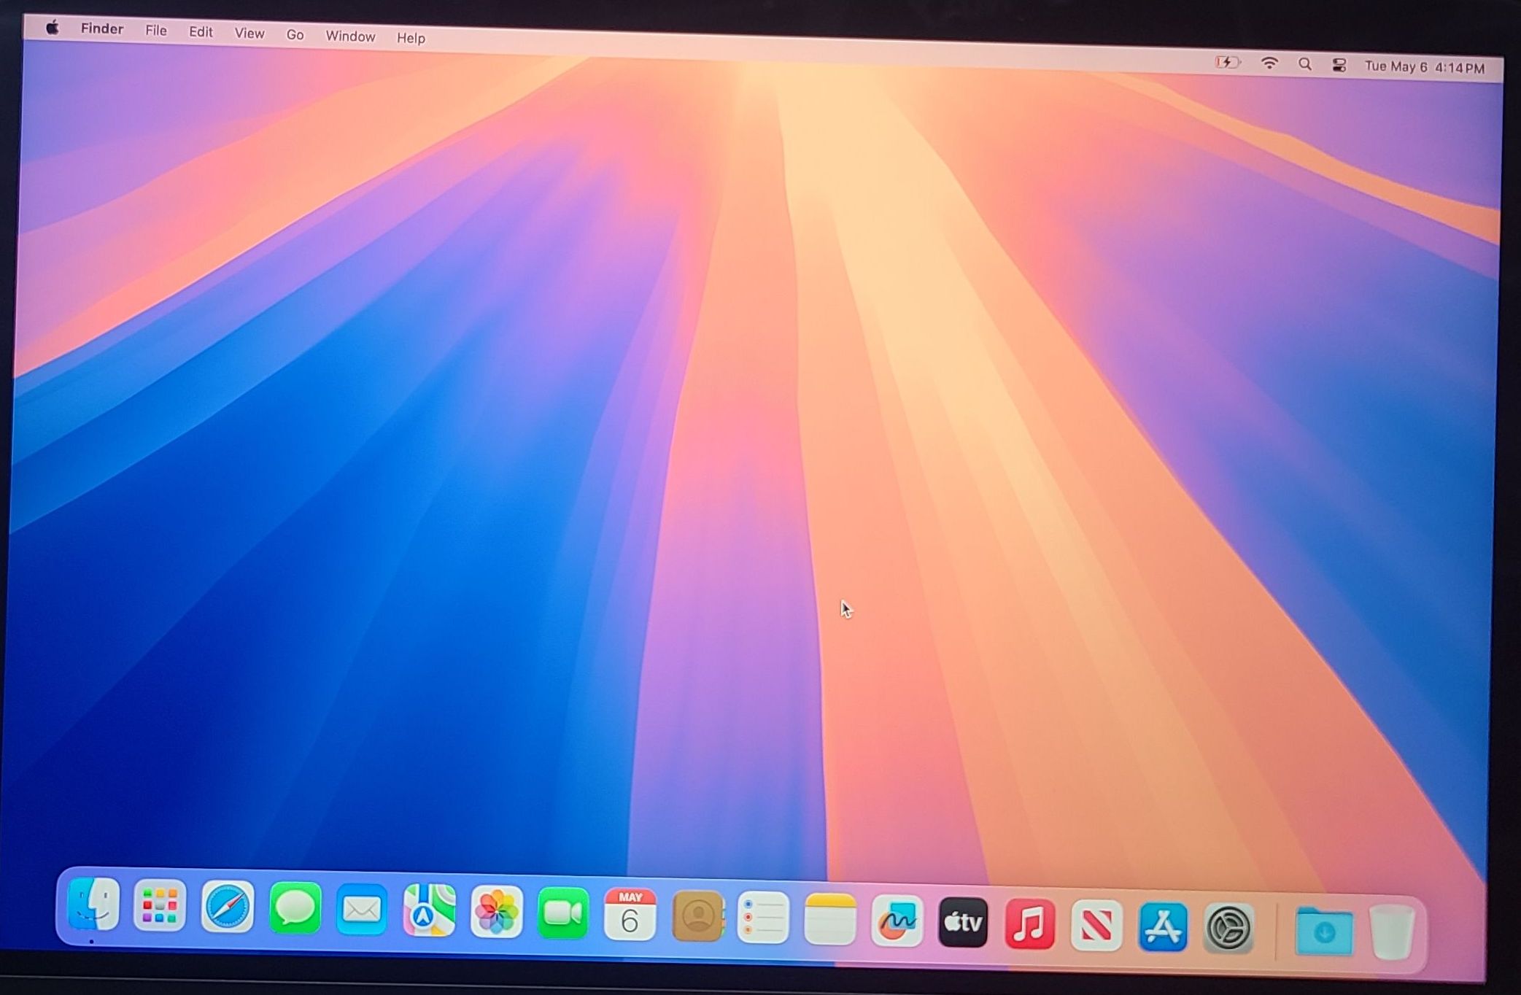Image resolution: width=1521 pixels, height=995 pixels.
Task: Open Freeform whiteboard app
Action: click(x=897, y=921)
